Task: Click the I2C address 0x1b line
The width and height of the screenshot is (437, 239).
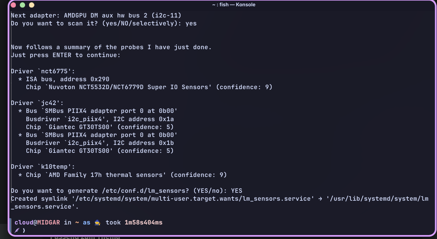Action: pos(100,143)
